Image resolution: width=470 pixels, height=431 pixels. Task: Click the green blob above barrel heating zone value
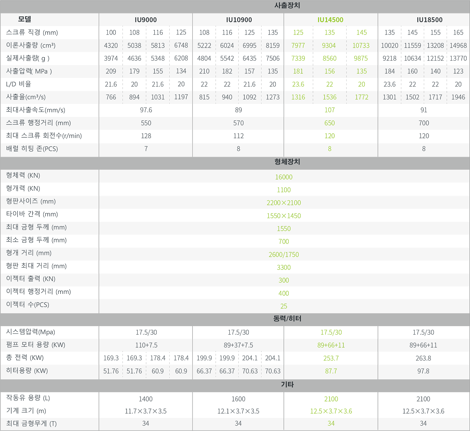click(x=330, y=136)
